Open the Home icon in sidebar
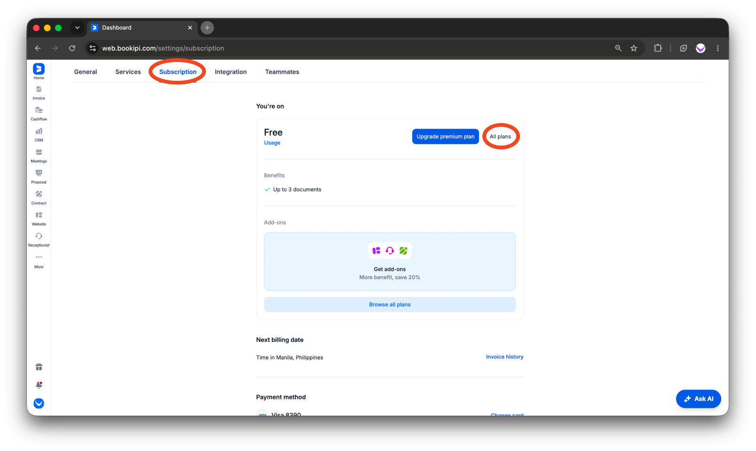756x451 pixels. coord(39,71)
